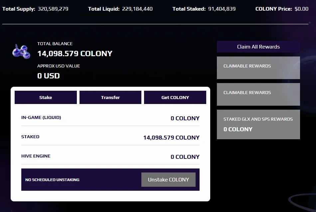This screenshot has width=316, height=212.
Task: Click the In-Game (Liquid) balance row
Action: point(110,118)
